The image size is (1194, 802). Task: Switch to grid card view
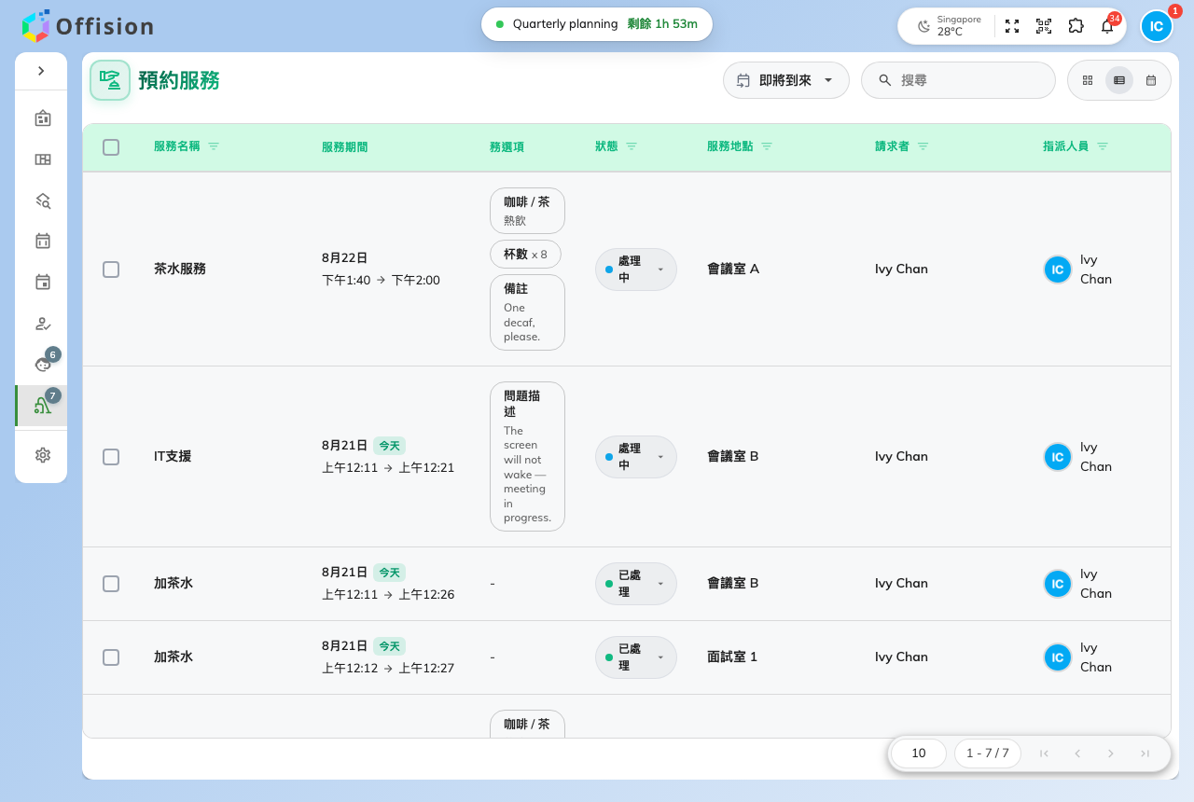(1088, 80)
